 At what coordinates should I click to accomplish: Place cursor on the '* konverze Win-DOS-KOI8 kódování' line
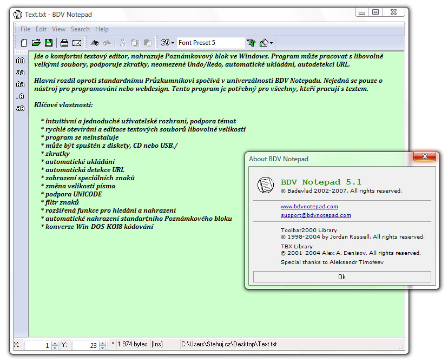pyautogui.click(x=97, y=227)
